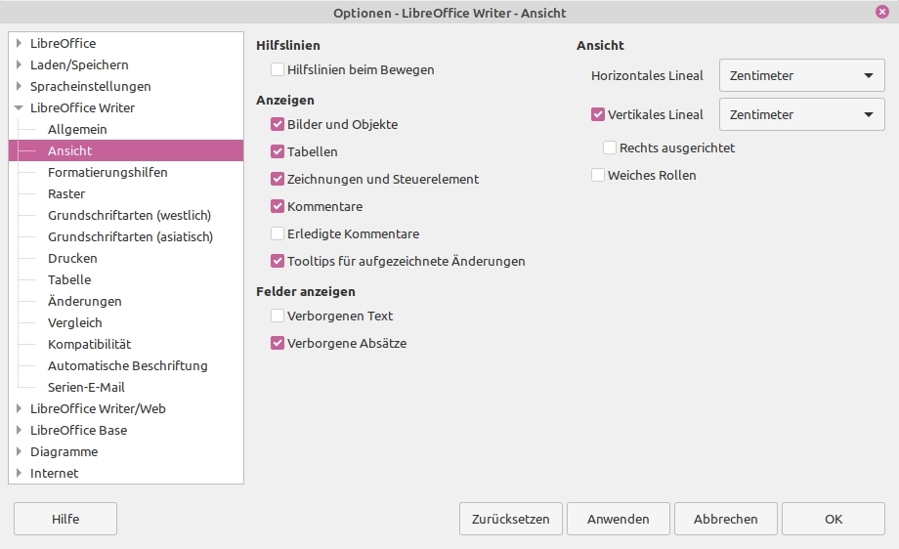Expand Spracheinstellungen node arrow

[x=19, y=86]
